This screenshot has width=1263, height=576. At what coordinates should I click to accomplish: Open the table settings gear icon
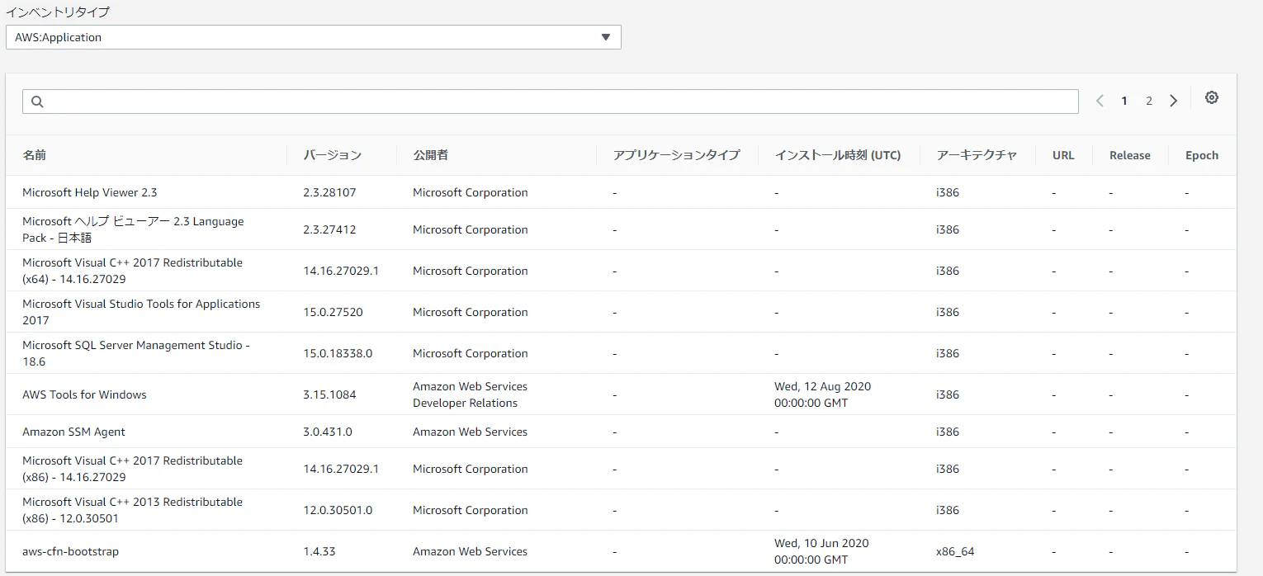click(1211, 97)
